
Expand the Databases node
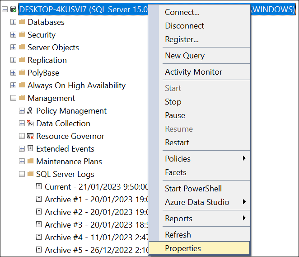[x=13, y=22]
